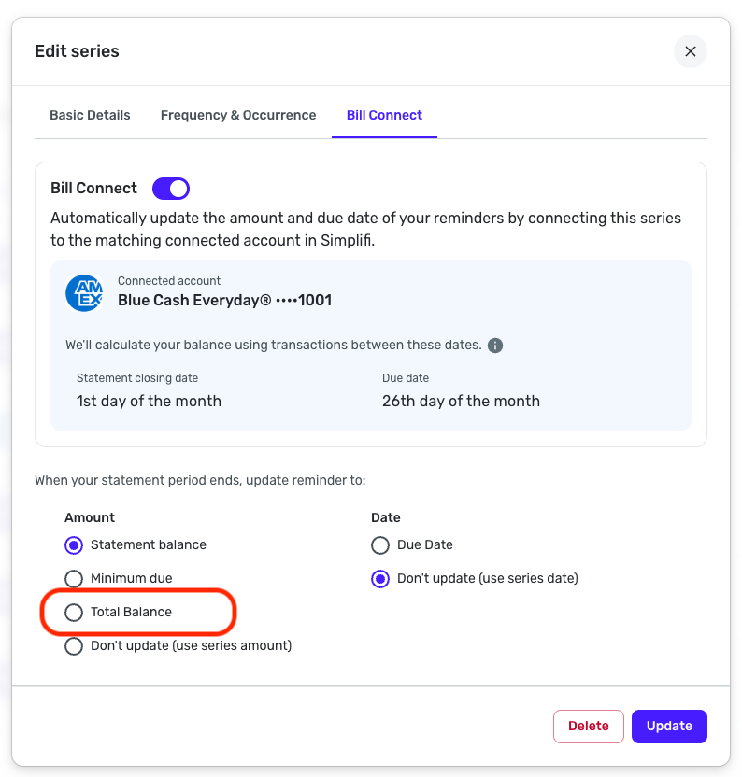Click the American Express account logo

click(x=84, y=293)
